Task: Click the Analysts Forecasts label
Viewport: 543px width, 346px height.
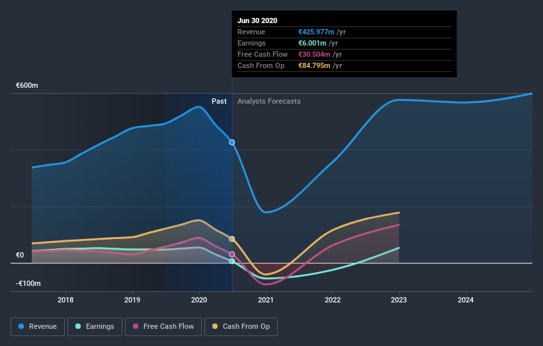Action: tap(269, 101)
